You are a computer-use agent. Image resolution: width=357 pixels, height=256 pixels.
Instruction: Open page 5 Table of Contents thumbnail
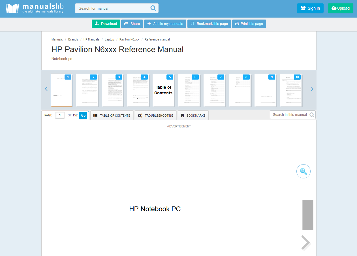pos(163,90)
